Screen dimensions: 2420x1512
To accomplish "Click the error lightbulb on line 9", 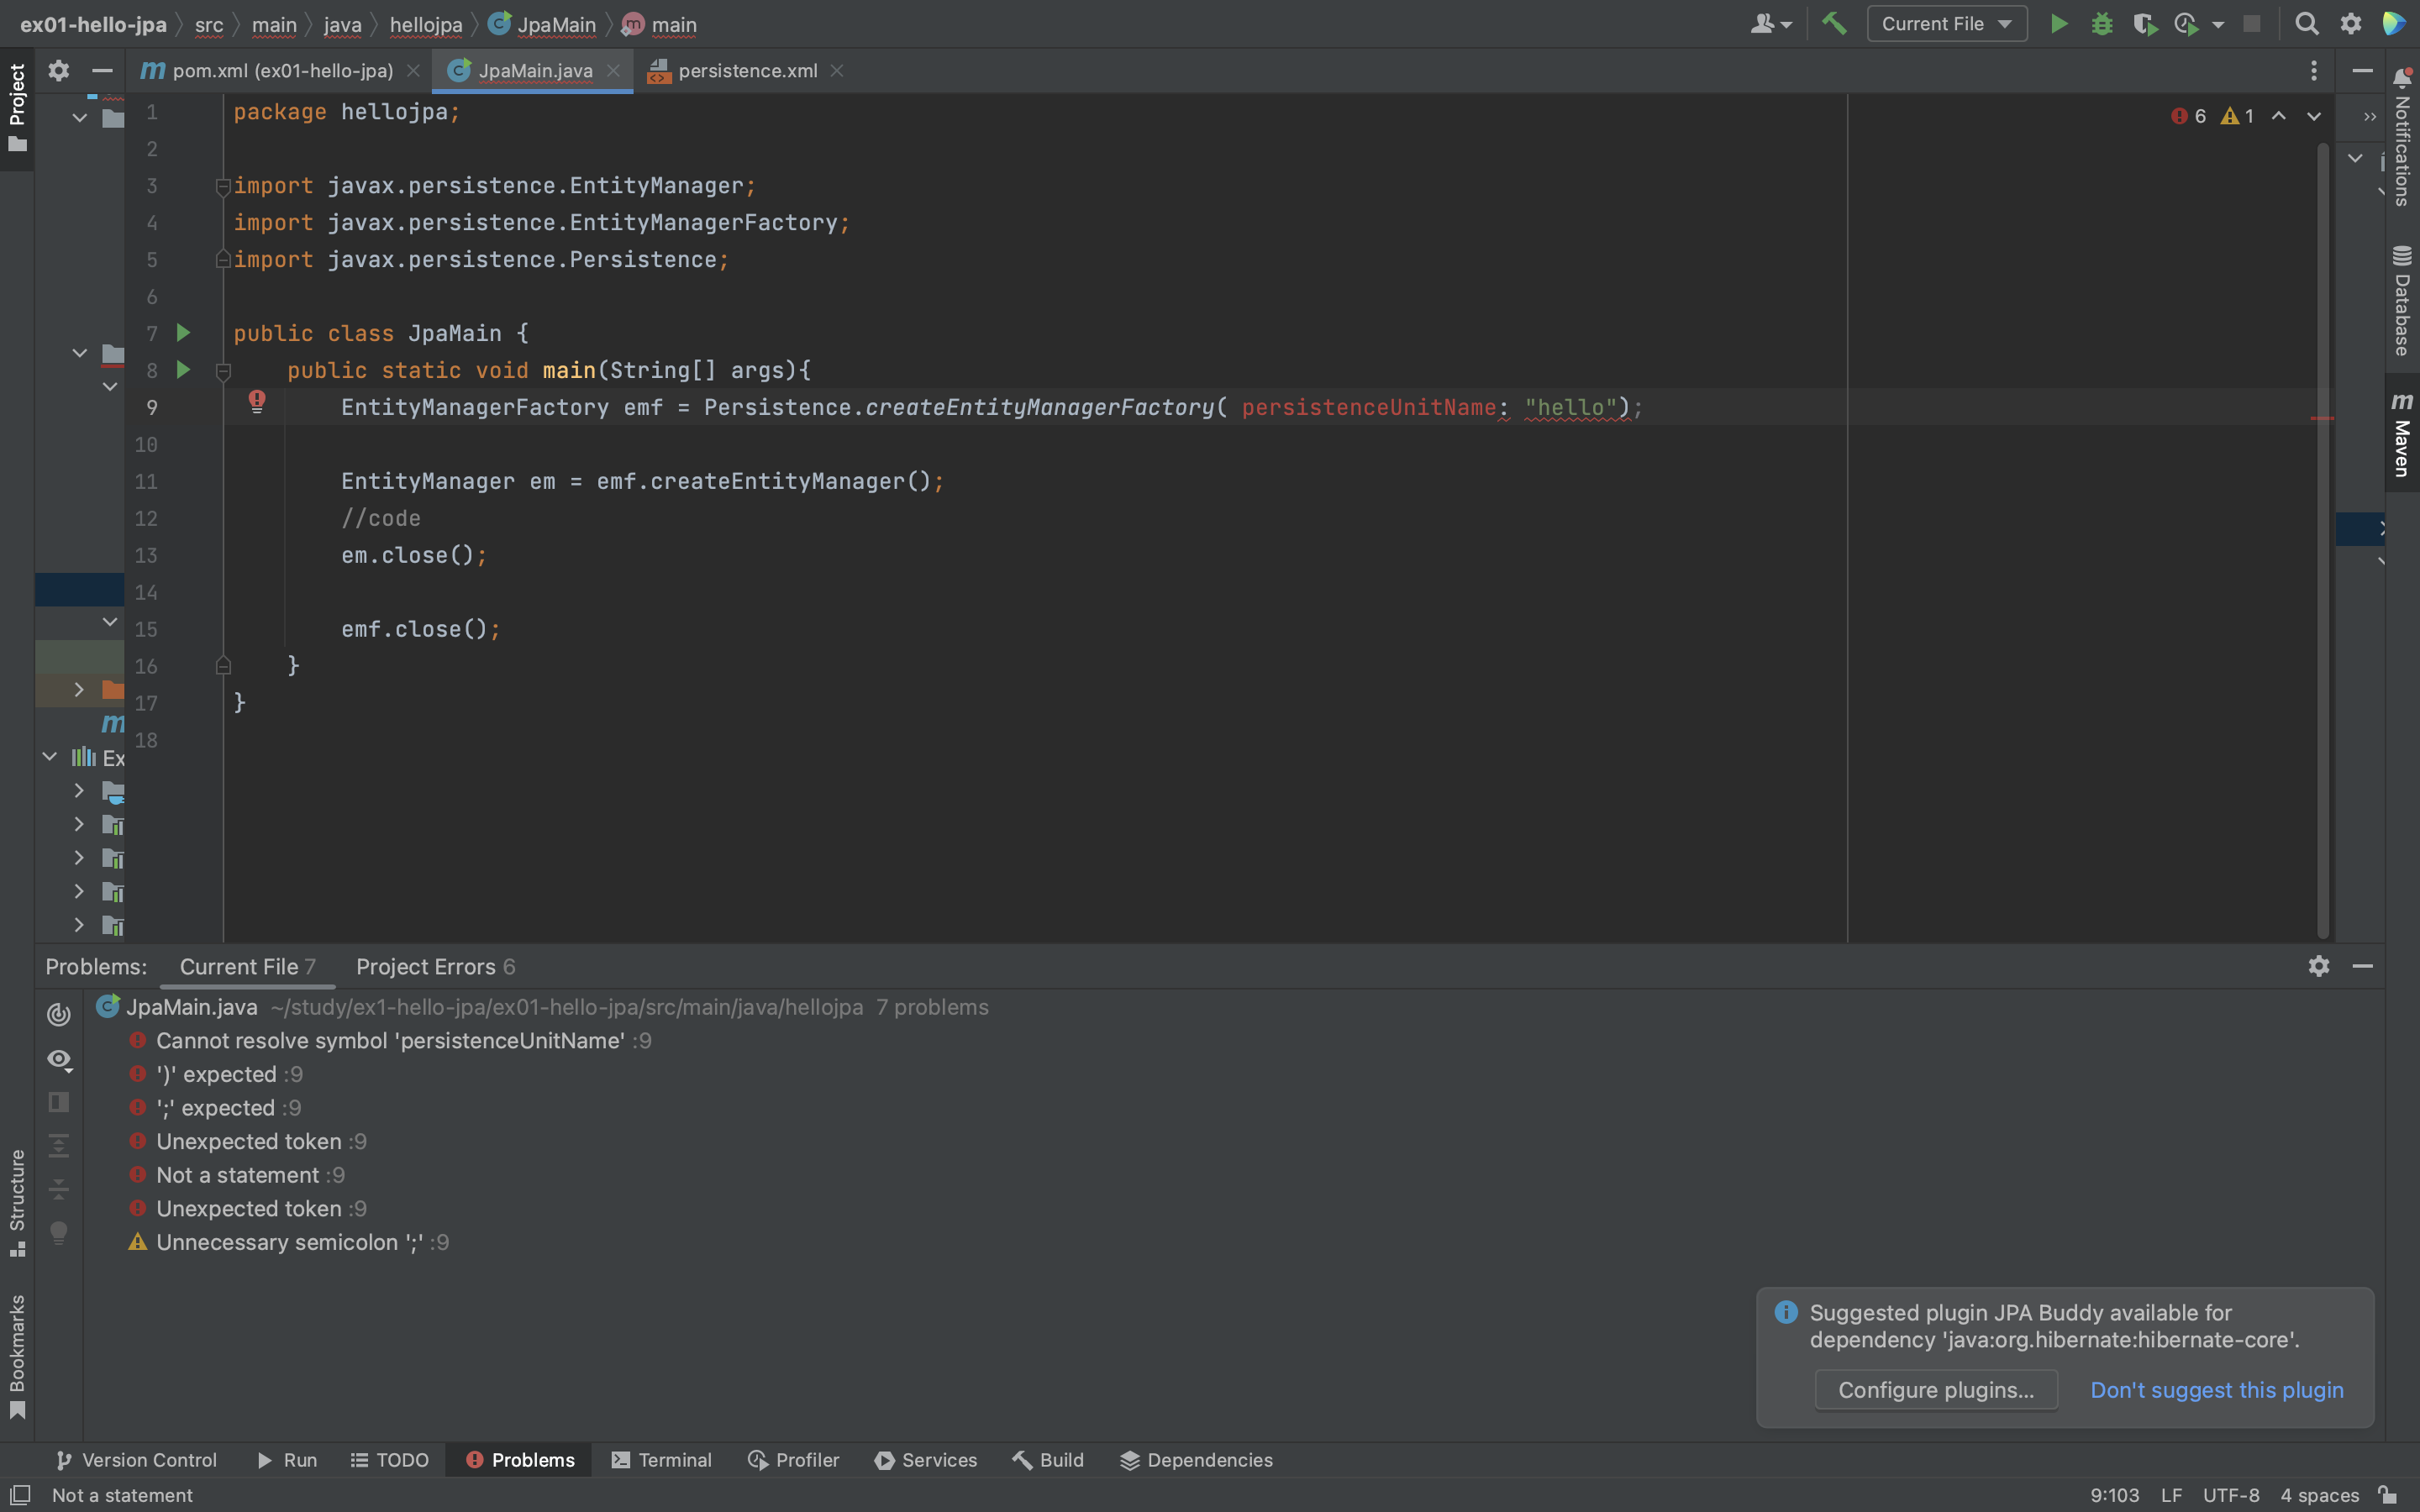I will pyautogui.click(x=257, y=401).
